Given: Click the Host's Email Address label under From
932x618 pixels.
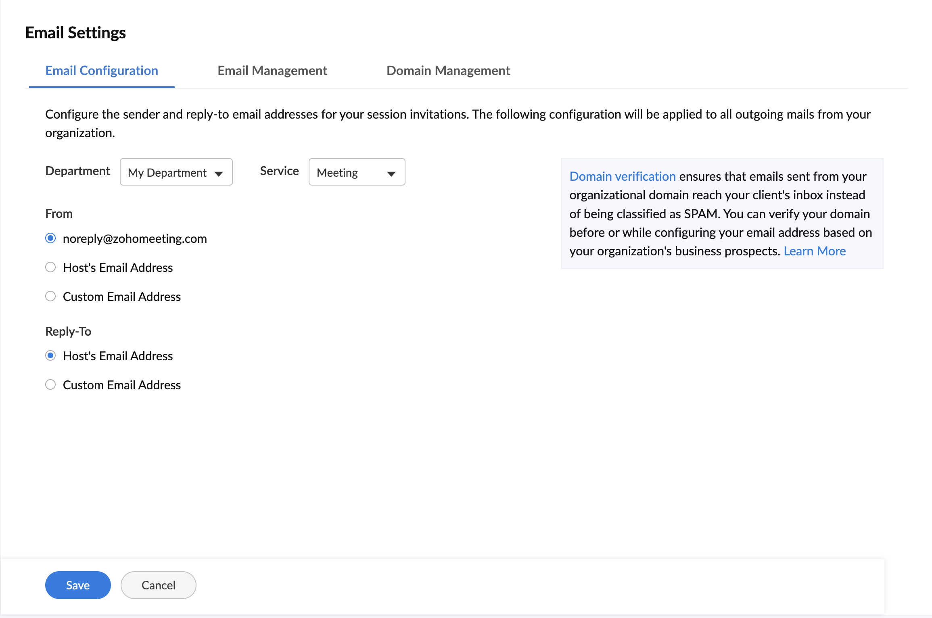Looking at the screenshot, I should [118, 267].
